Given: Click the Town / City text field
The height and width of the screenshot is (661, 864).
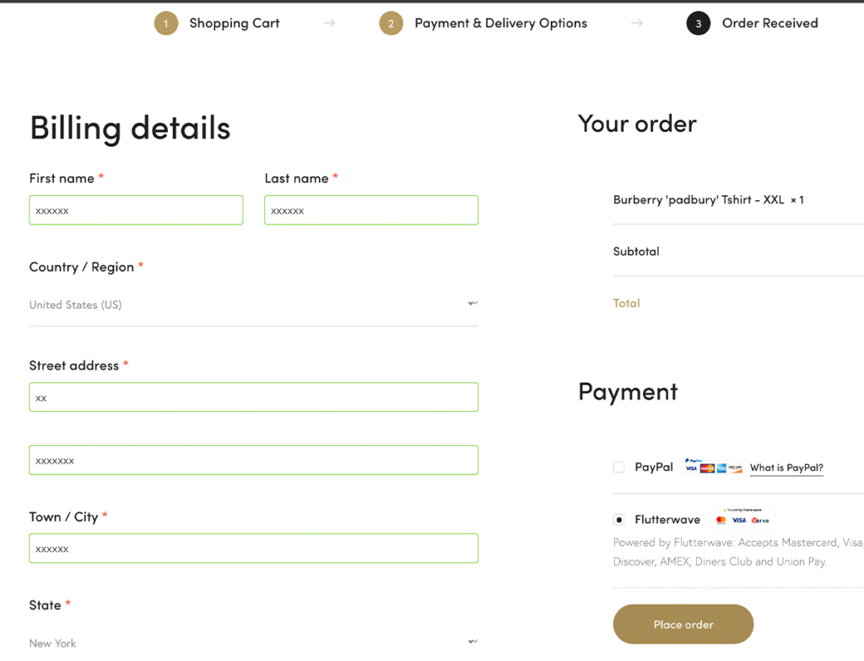Looking at the screenshot, I should click(x=253, y=548).
